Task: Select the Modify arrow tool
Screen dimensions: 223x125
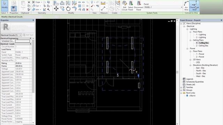Action: [5, 6]
